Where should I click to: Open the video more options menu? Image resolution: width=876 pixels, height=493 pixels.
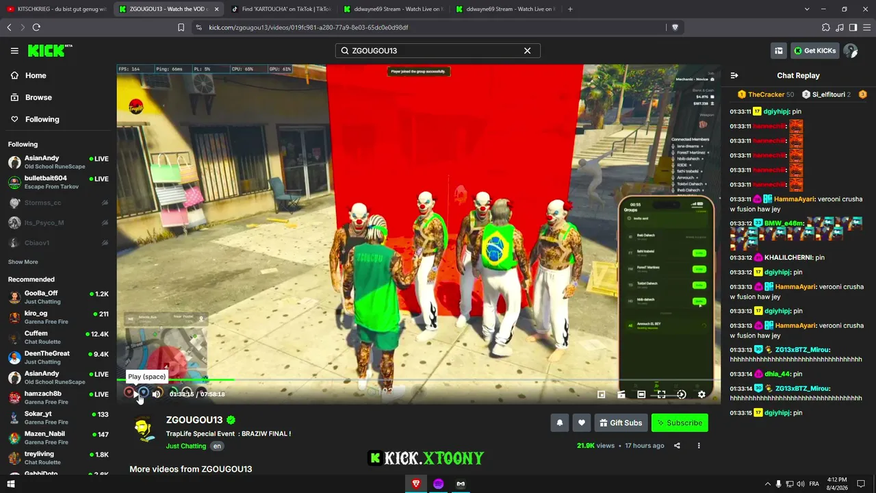click(699, 446)
